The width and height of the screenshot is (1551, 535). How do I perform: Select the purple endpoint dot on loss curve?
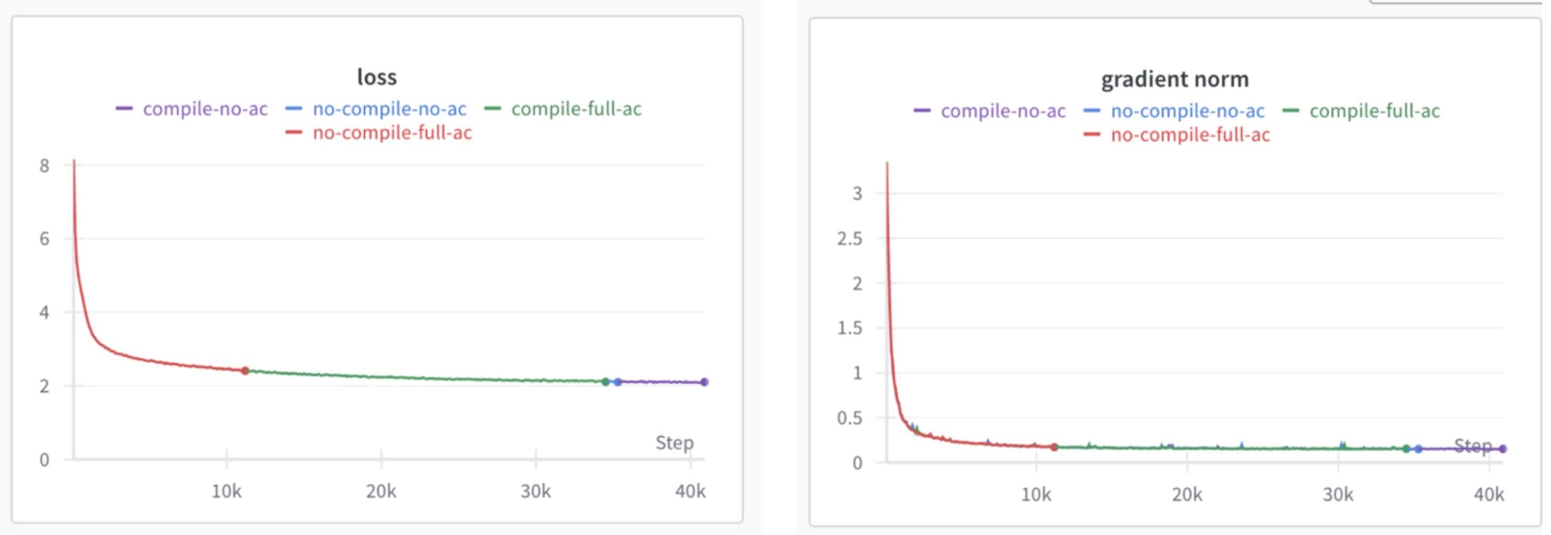[704, 382]
